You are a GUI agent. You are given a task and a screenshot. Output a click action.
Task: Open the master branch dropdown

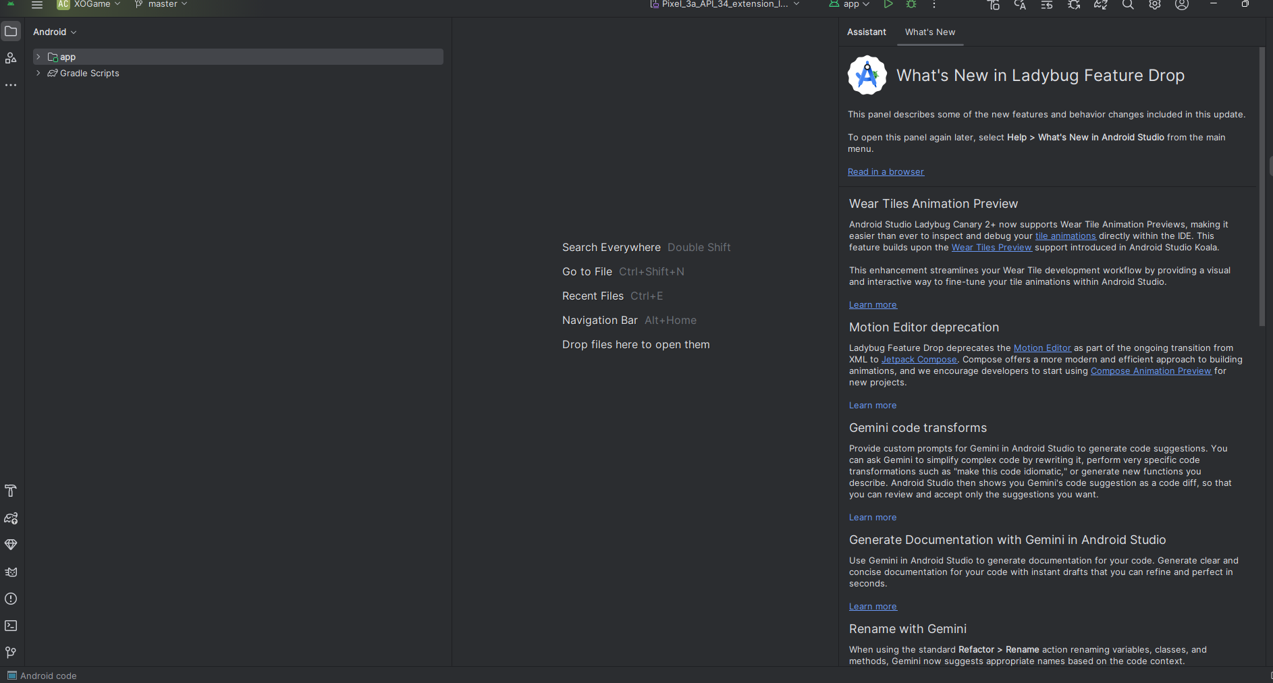pyautogui.click(x=162, y=5)
